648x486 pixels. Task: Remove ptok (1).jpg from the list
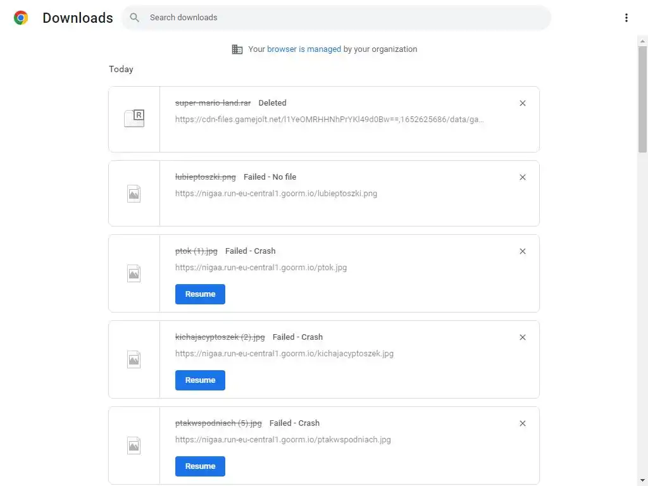click(523, 251)
